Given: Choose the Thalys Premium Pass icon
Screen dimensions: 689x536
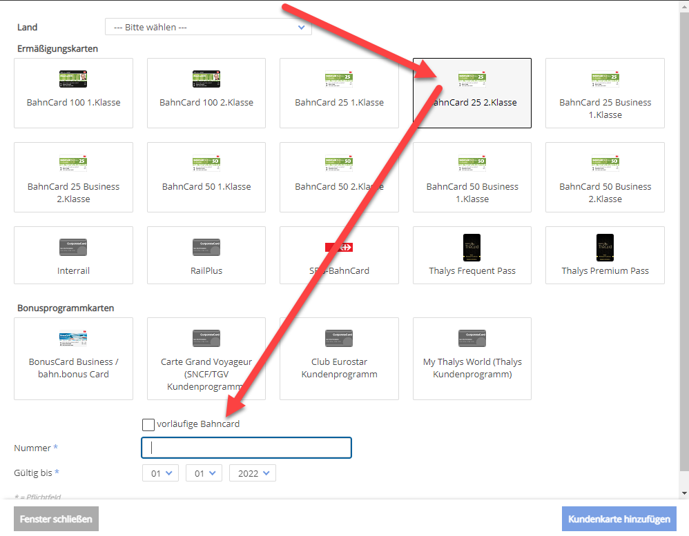Looking at the screenshot, I should [605, 248].
